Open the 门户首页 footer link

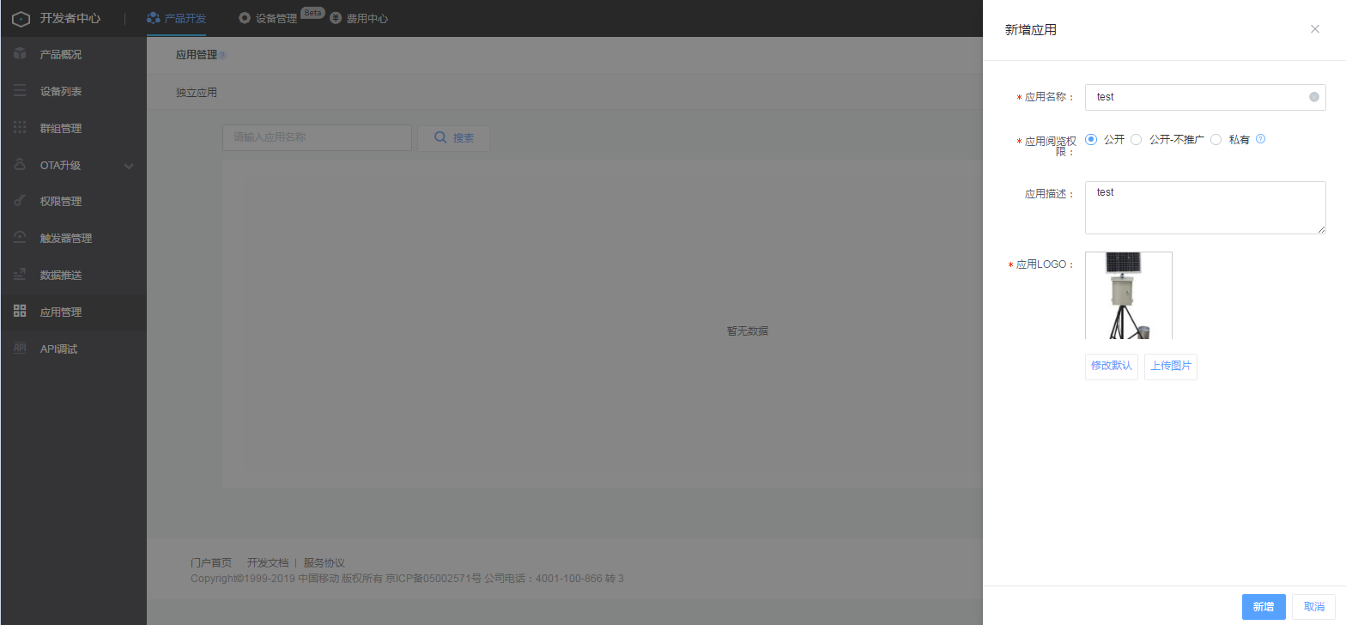click(211, 563)
